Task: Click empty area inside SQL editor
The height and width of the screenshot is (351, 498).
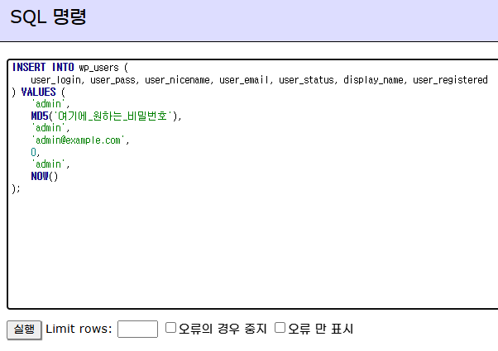Action: [248, 248]
